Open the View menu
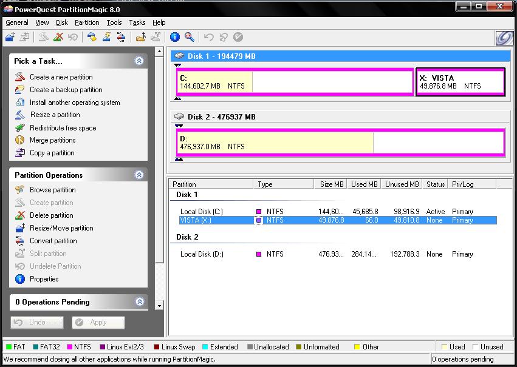Image resolution: width=517 pixels, height=367 pixels. click(x=42, y=22)
